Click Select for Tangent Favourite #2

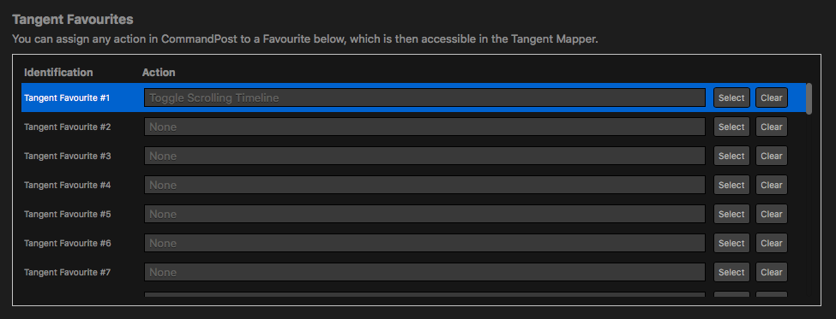point(731,127)
